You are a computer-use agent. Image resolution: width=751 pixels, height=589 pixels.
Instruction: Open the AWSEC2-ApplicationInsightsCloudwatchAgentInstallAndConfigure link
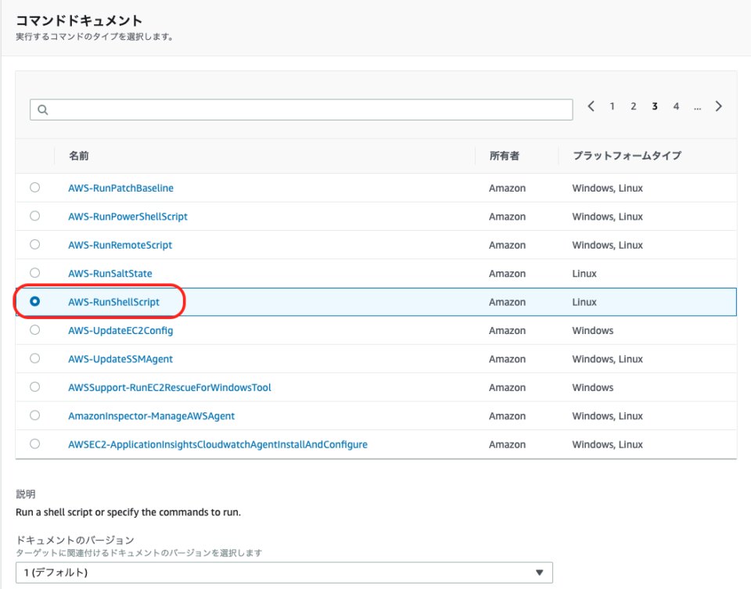[217, 444]
